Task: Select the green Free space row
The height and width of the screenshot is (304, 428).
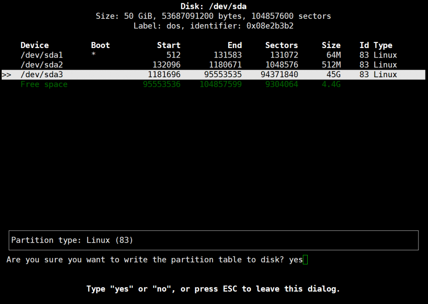Action: coord(44,84)
